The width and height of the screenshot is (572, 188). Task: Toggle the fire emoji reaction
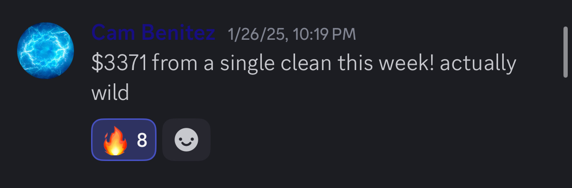[124, 140]
